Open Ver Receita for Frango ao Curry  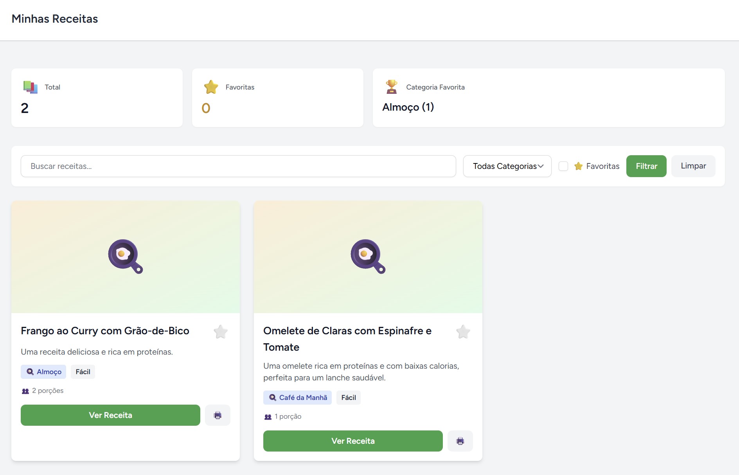click(110, 415)
